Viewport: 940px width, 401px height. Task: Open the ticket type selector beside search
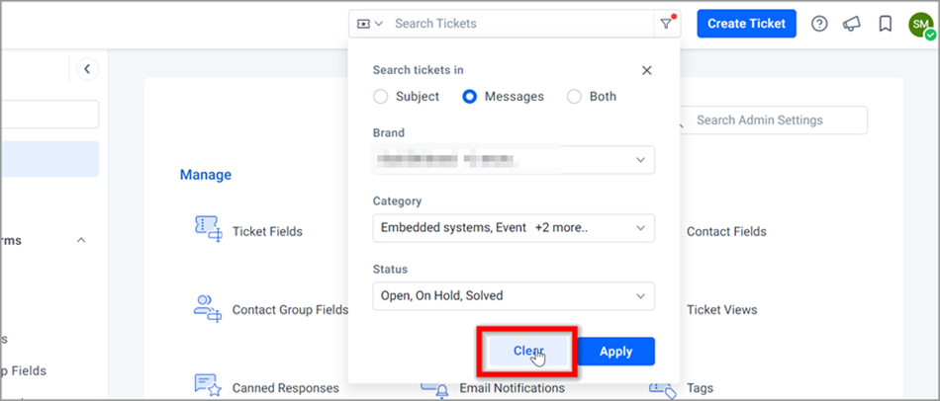370,24
